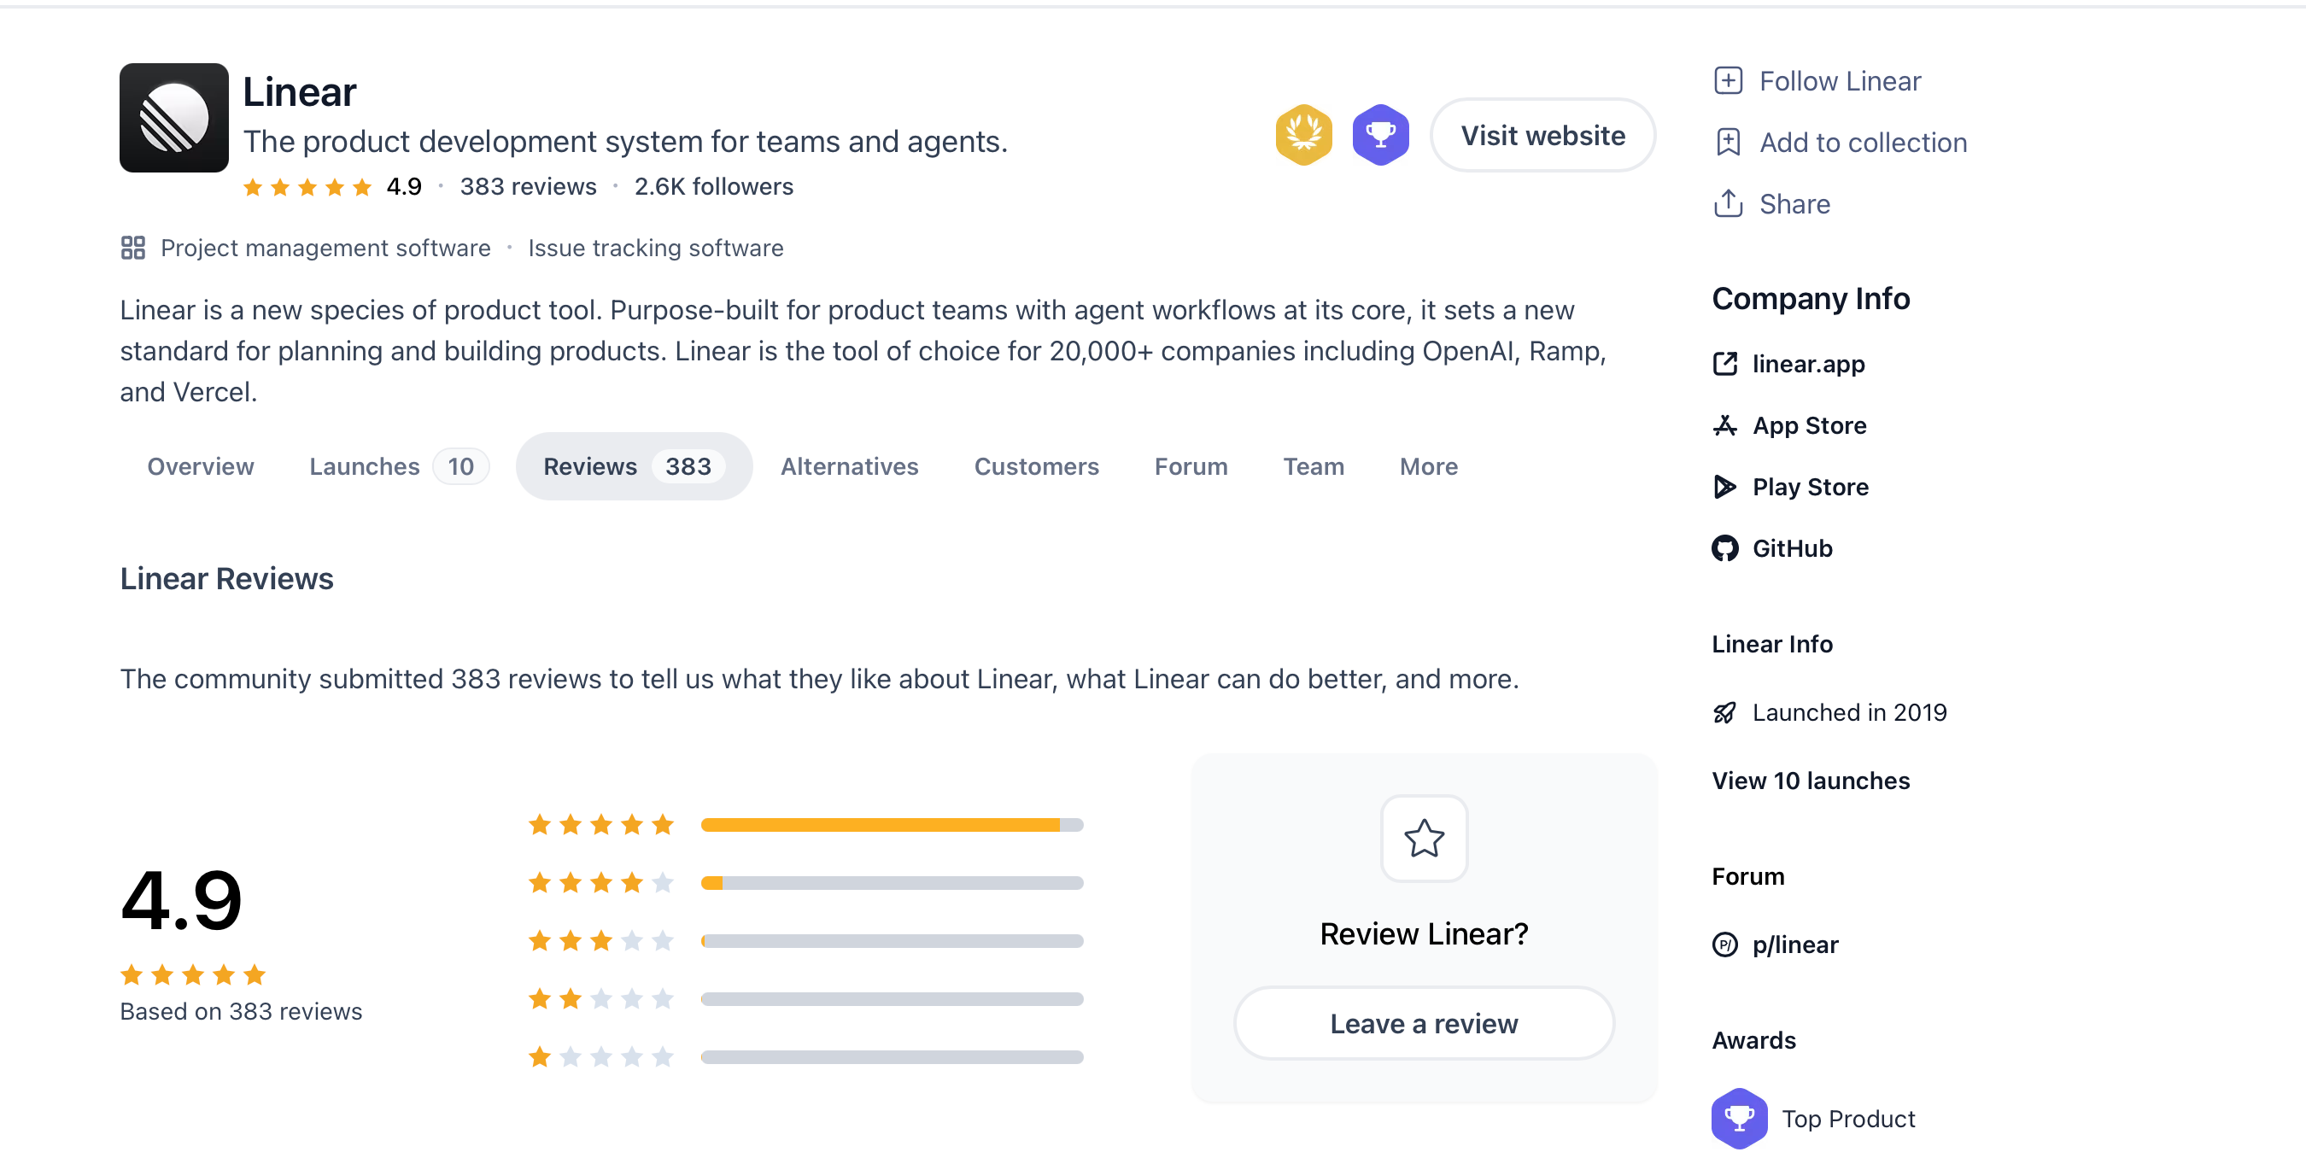Click the Share upload icon
2306x1158 pixels.
pos(1727,204)
